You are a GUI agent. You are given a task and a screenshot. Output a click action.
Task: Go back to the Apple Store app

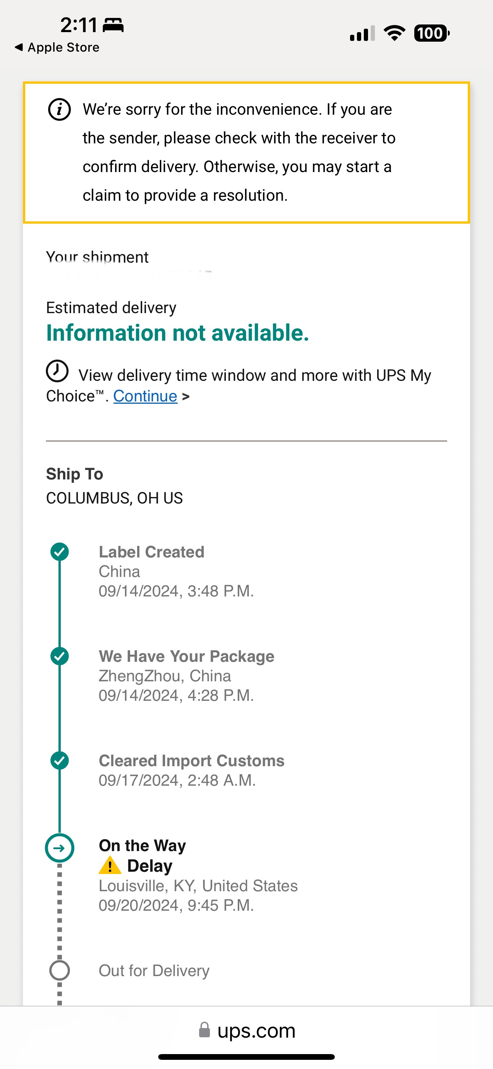pos(57,47)
